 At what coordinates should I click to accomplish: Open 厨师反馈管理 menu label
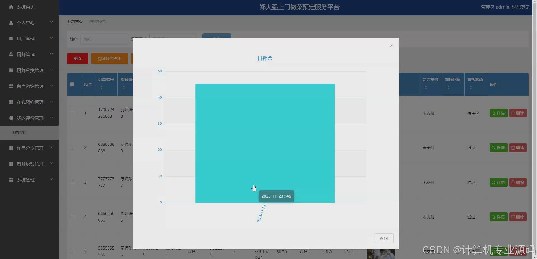click(x=30, y=164)
